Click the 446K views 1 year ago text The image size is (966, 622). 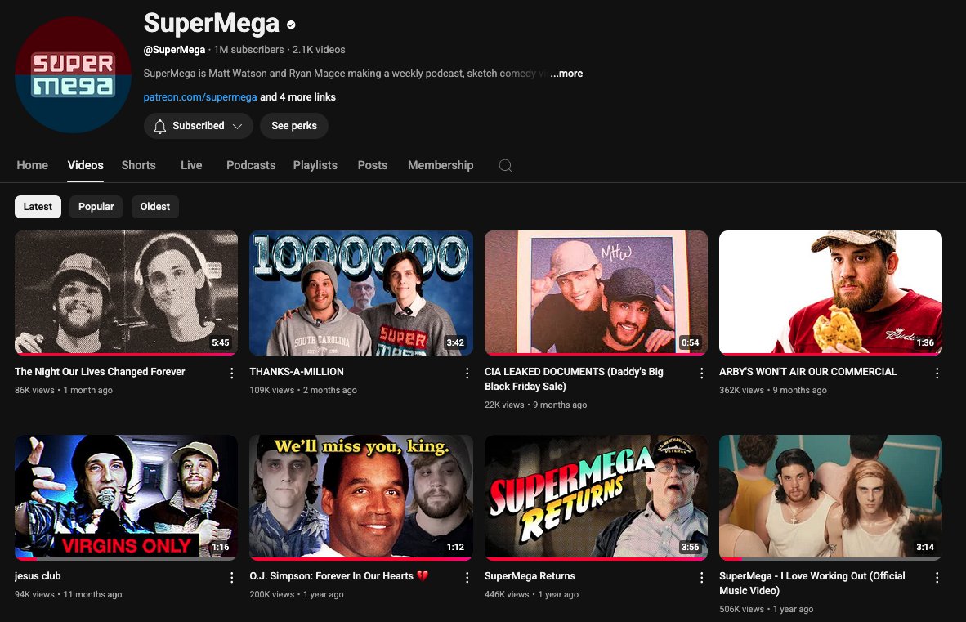tap(531, 595)
